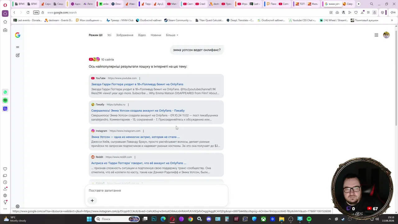Open Google Chrome from the taskbar
The width and height of the screenshot is (398, 224).
click(x=190, y=219)
